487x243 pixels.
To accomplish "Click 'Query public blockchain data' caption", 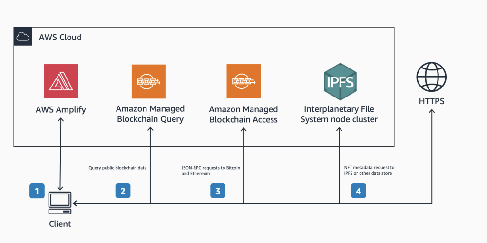I will [x=118, y=168].
